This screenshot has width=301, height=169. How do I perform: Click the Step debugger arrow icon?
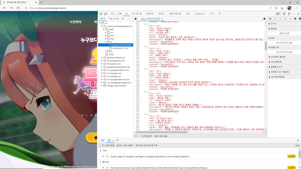click(290, 19)
